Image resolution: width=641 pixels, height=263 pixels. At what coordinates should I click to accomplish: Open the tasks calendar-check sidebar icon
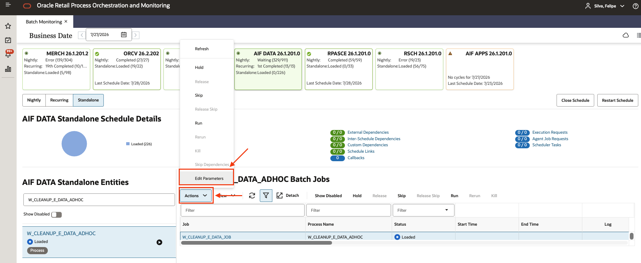8,40
